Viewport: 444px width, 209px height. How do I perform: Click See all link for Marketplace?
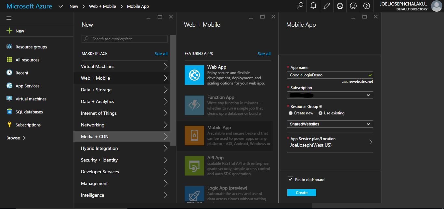(161, 54)
